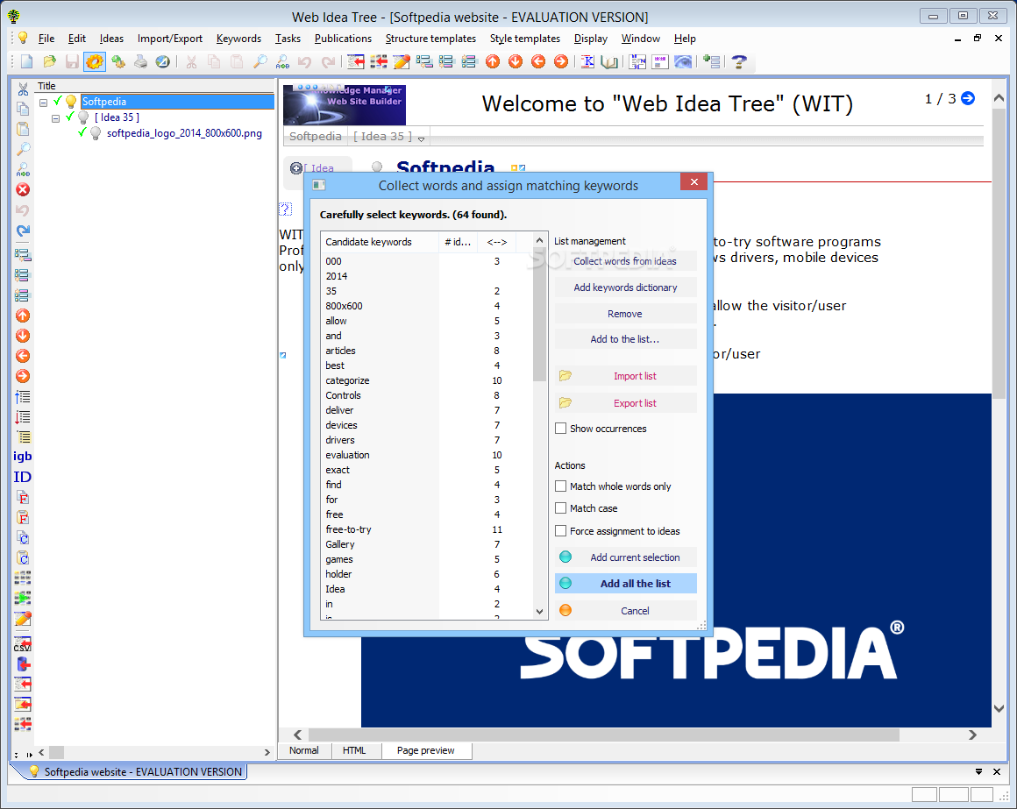Screen dimensions: 1017x809
Task: Click the blue sort-ascending list icon in sidebar
Action: point(23,396)
